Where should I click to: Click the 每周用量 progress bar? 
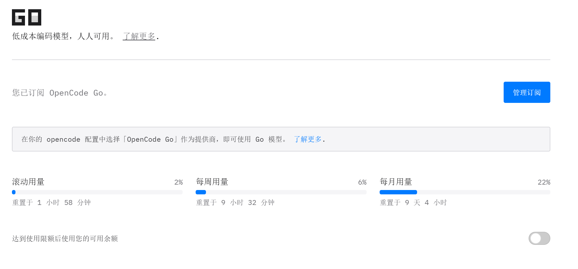281,192
